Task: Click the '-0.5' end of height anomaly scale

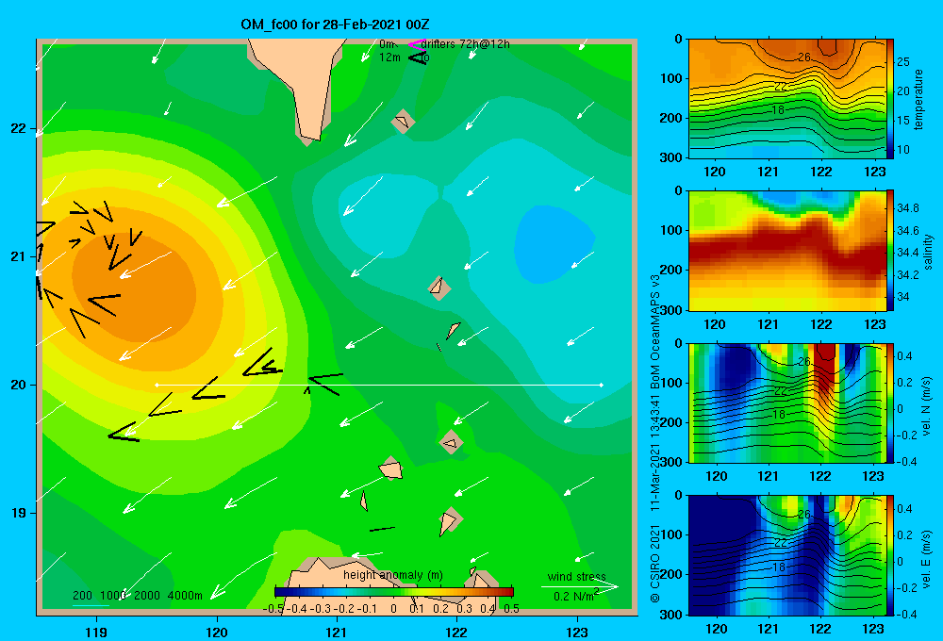Action: (273, 609)
